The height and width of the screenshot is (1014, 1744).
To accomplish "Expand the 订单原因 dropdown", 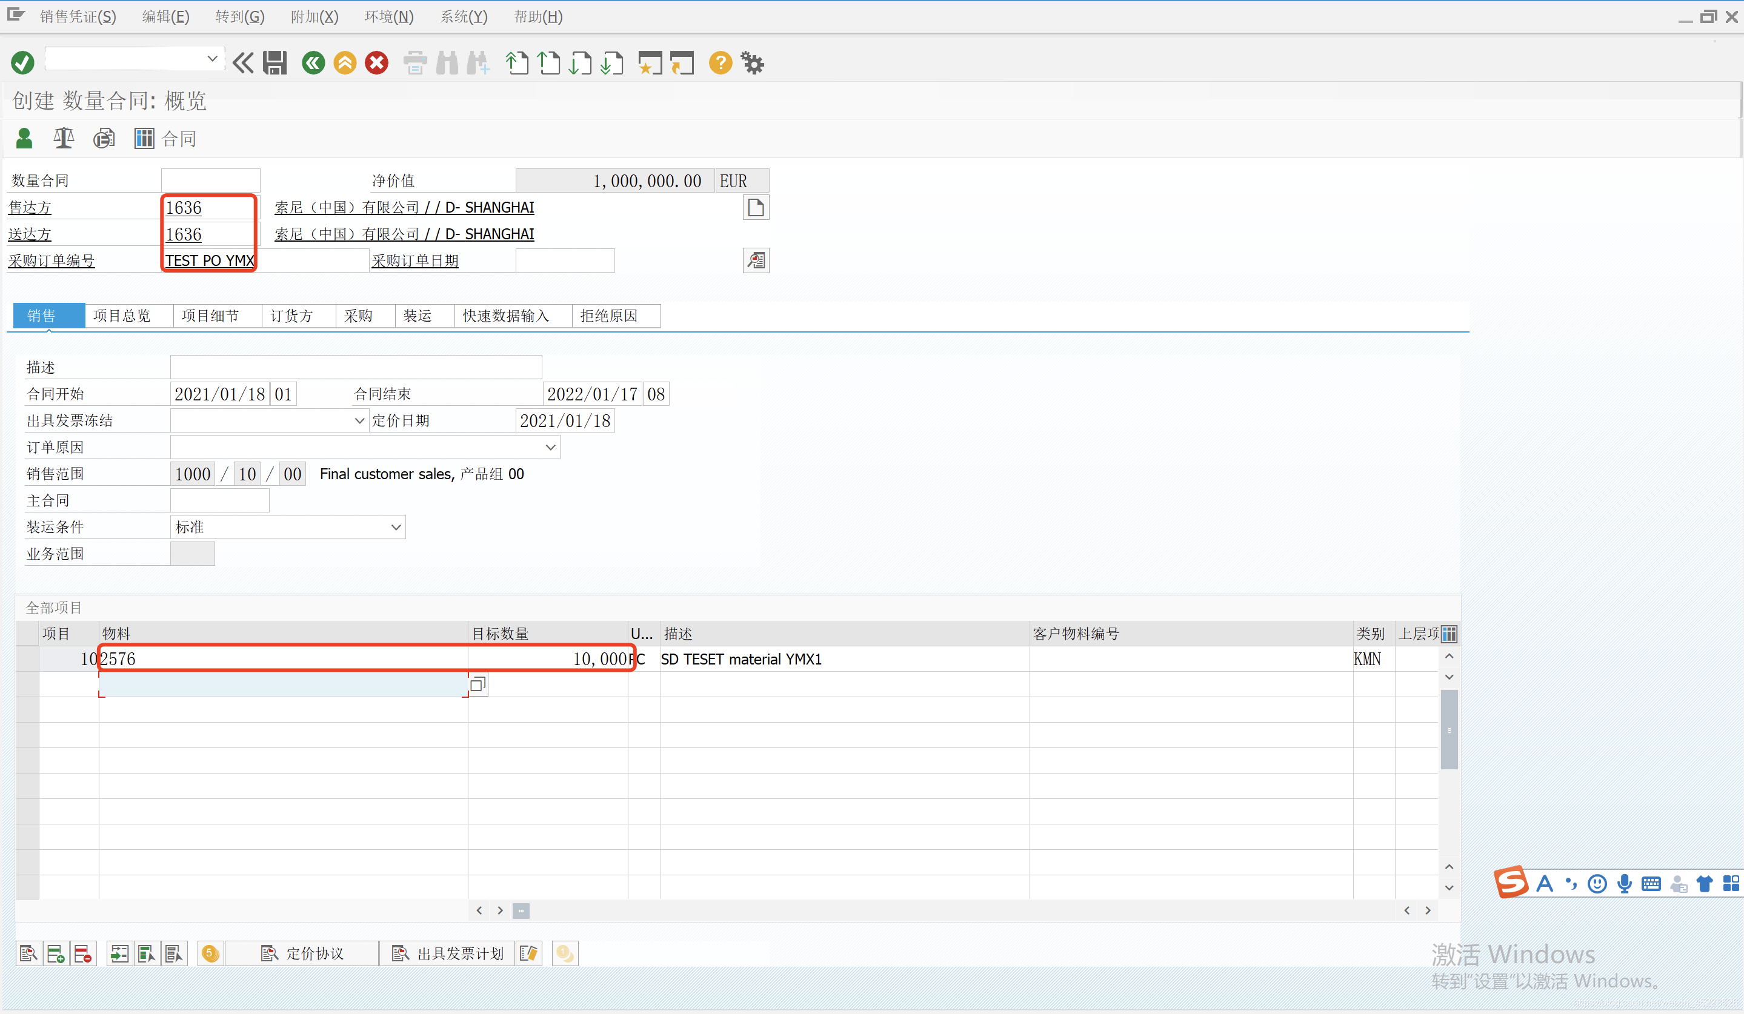I will [x=550, y=448].
